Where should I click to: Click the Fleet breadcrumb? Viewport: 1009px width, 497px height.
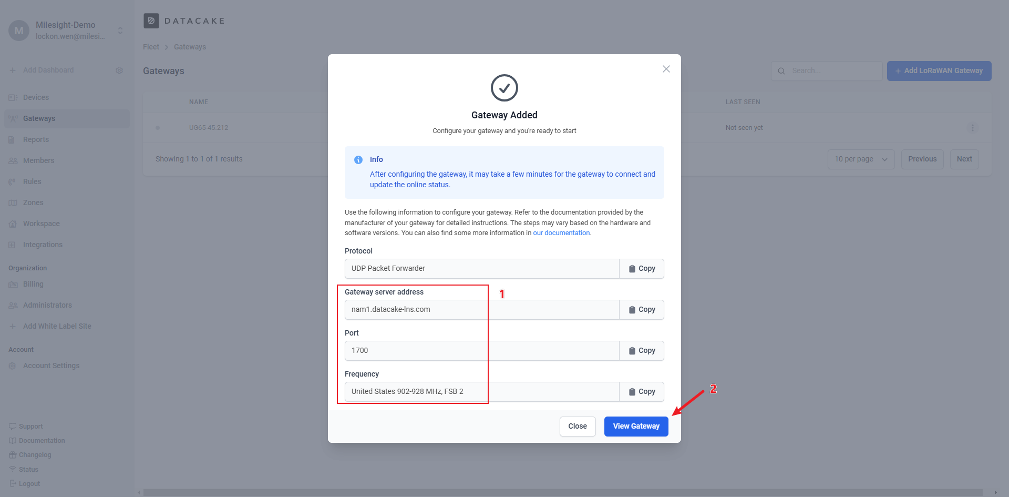(x=151, y=47)
